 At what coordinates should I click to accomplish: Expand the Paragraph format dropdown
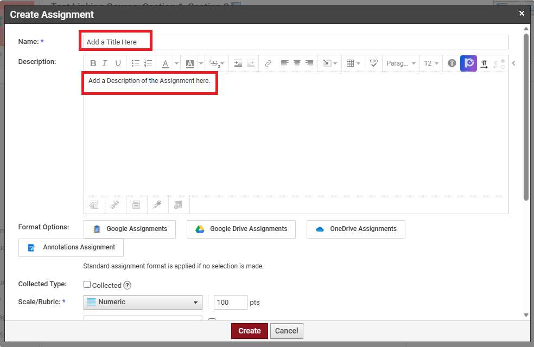coord(401,63)
